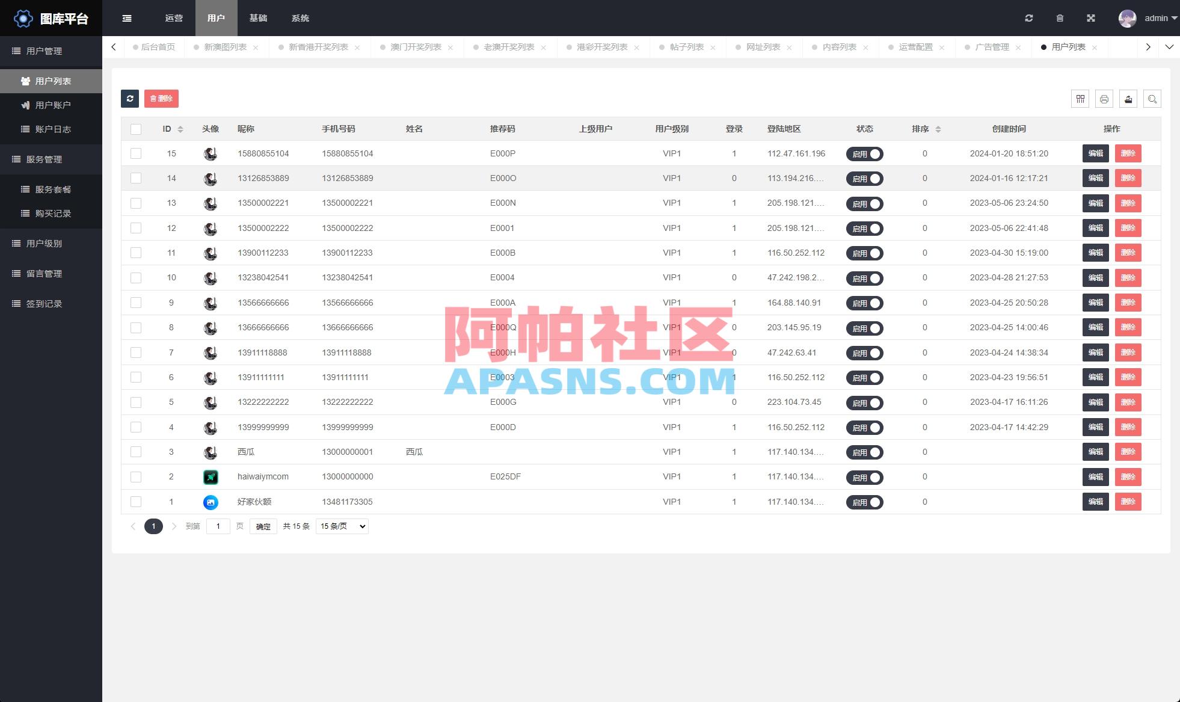Open the column settings grid icon
Viewport: 1180px width, 702px height.
[x=1080, y=99]
